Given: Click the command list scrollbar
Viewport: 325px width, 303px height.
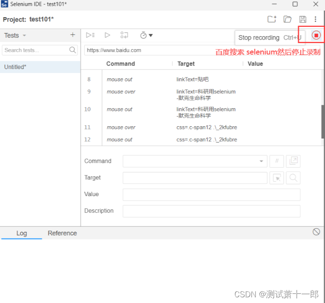Looking at the screenshot, I should point(323,121).
